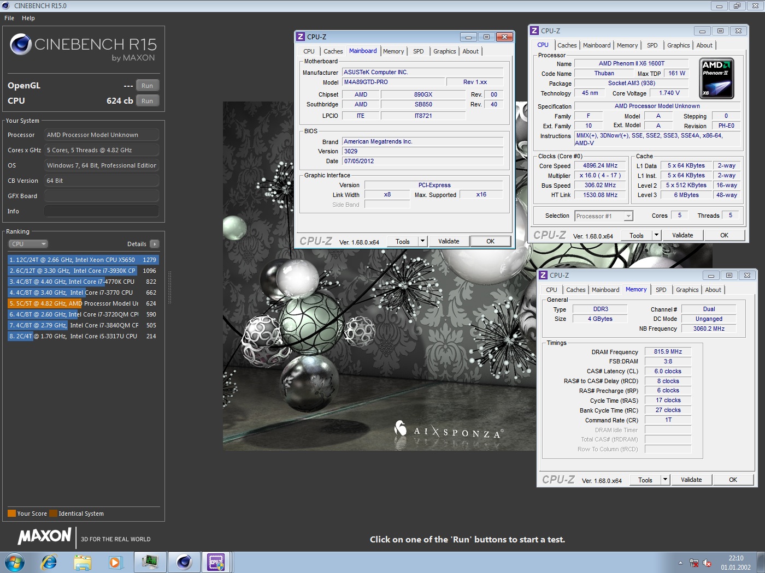Click the empty Info field
Viewport: 765px width, 573px height.
pos(102,211)
